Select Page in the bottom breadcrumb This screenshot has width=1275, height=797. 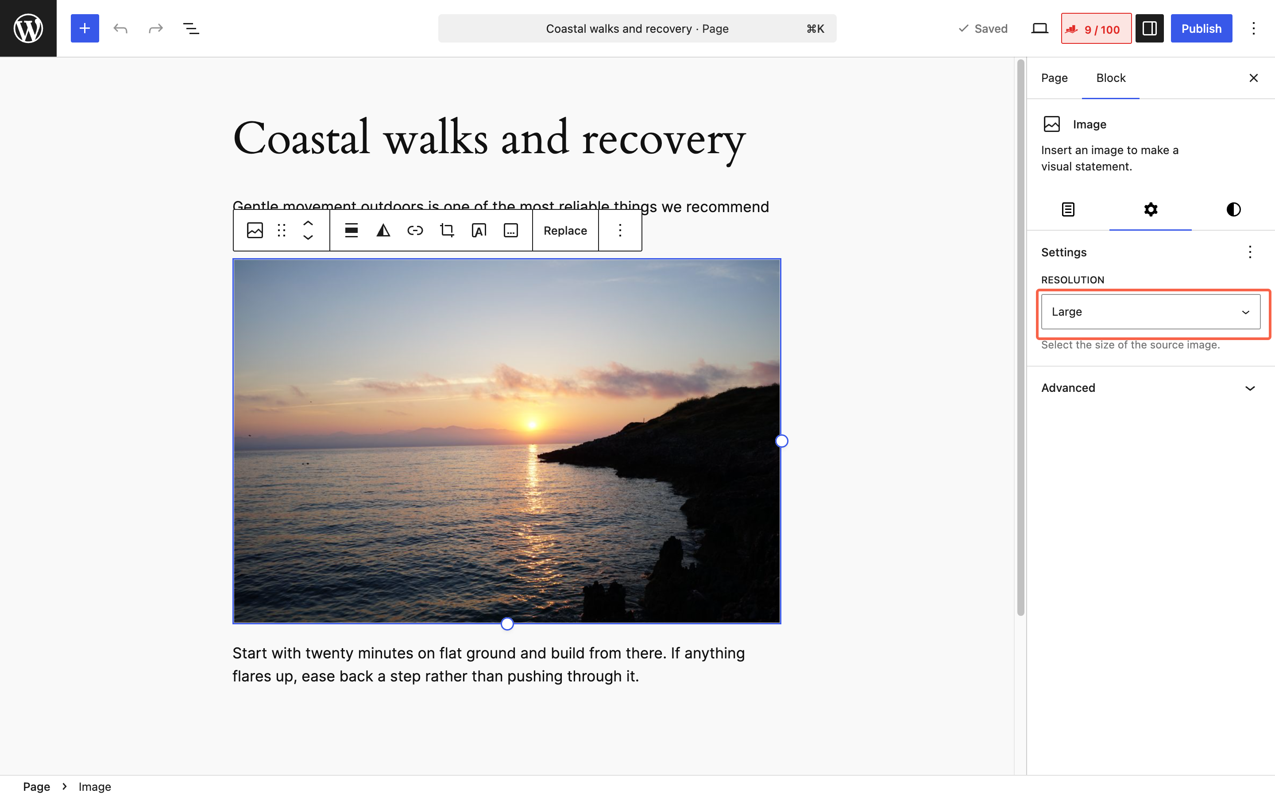click(36, 786)
